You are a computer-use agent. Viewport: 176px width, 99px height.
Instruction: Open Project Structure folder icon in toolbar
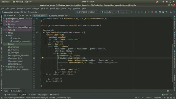click(156, 12)
